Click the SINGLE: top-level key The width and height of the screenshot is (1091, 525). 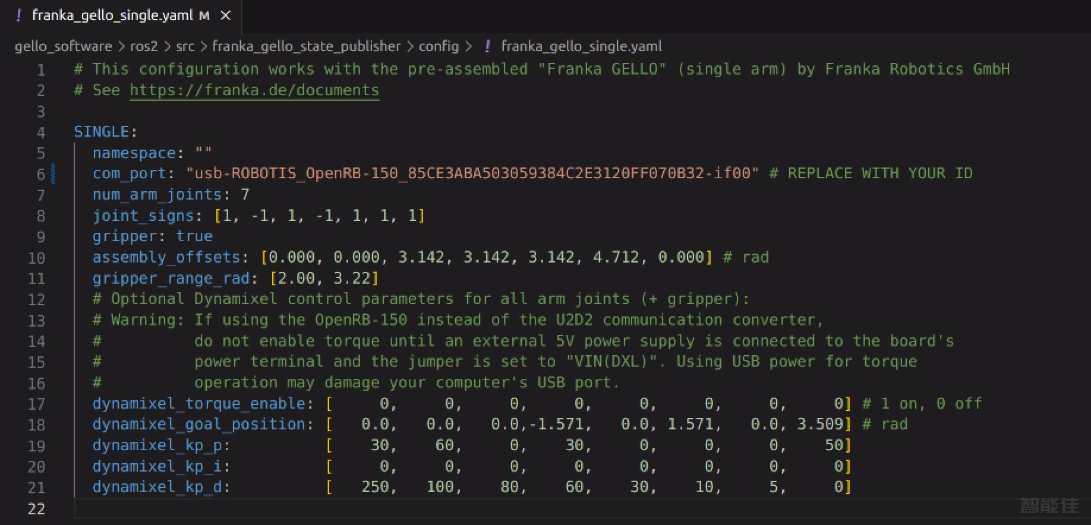[x=106, y=132]
